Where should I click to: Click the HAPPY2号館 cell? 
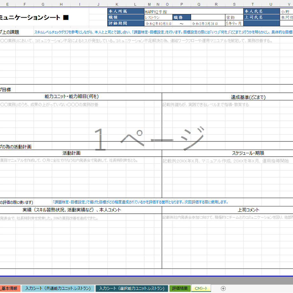pos(194,11)
